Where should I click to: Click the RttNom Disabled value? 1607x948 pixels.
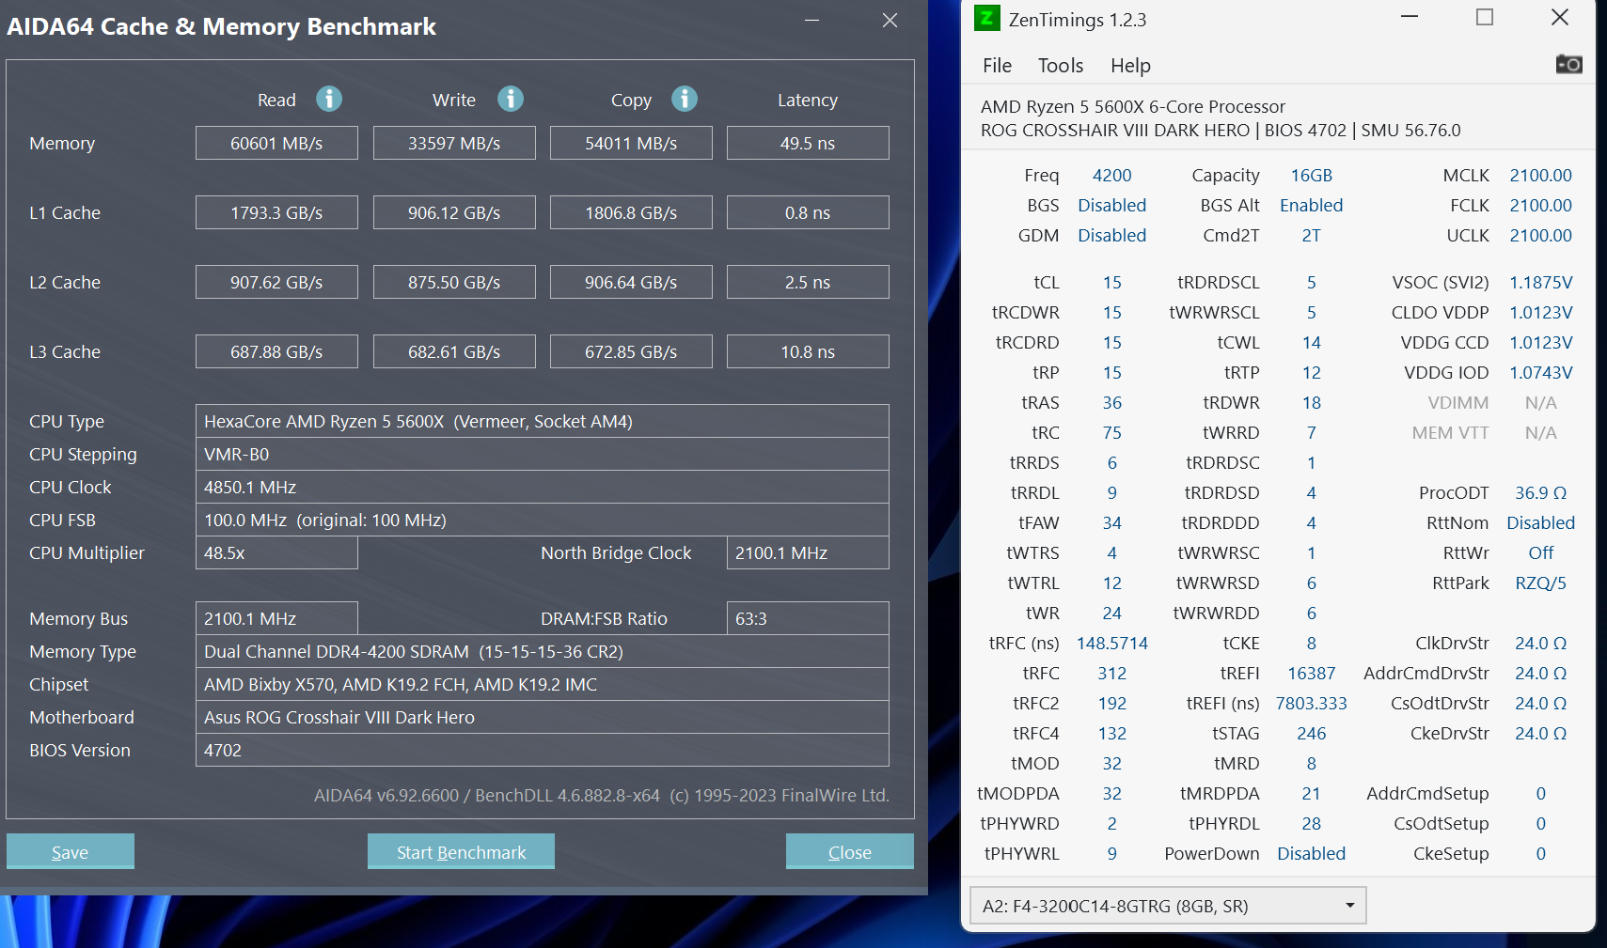pyautogui.click(x=1540, y=523)
